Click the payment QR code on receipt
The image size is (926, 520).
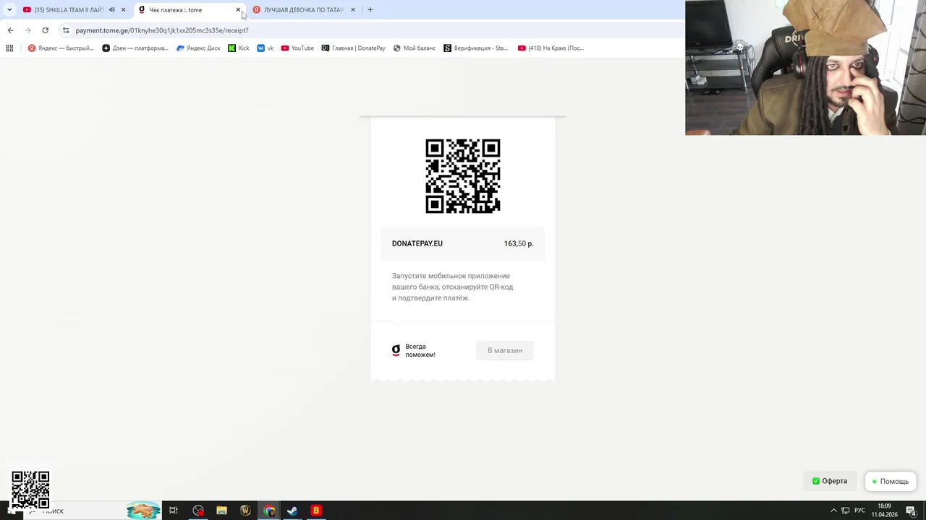pyautogui.click(x=463, y=176)
